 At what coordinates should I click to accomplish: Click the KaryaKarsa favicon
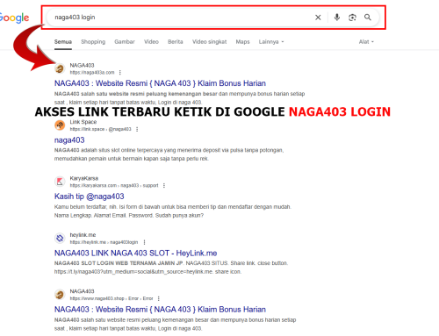pyautogui.click(x=60, y=182)
